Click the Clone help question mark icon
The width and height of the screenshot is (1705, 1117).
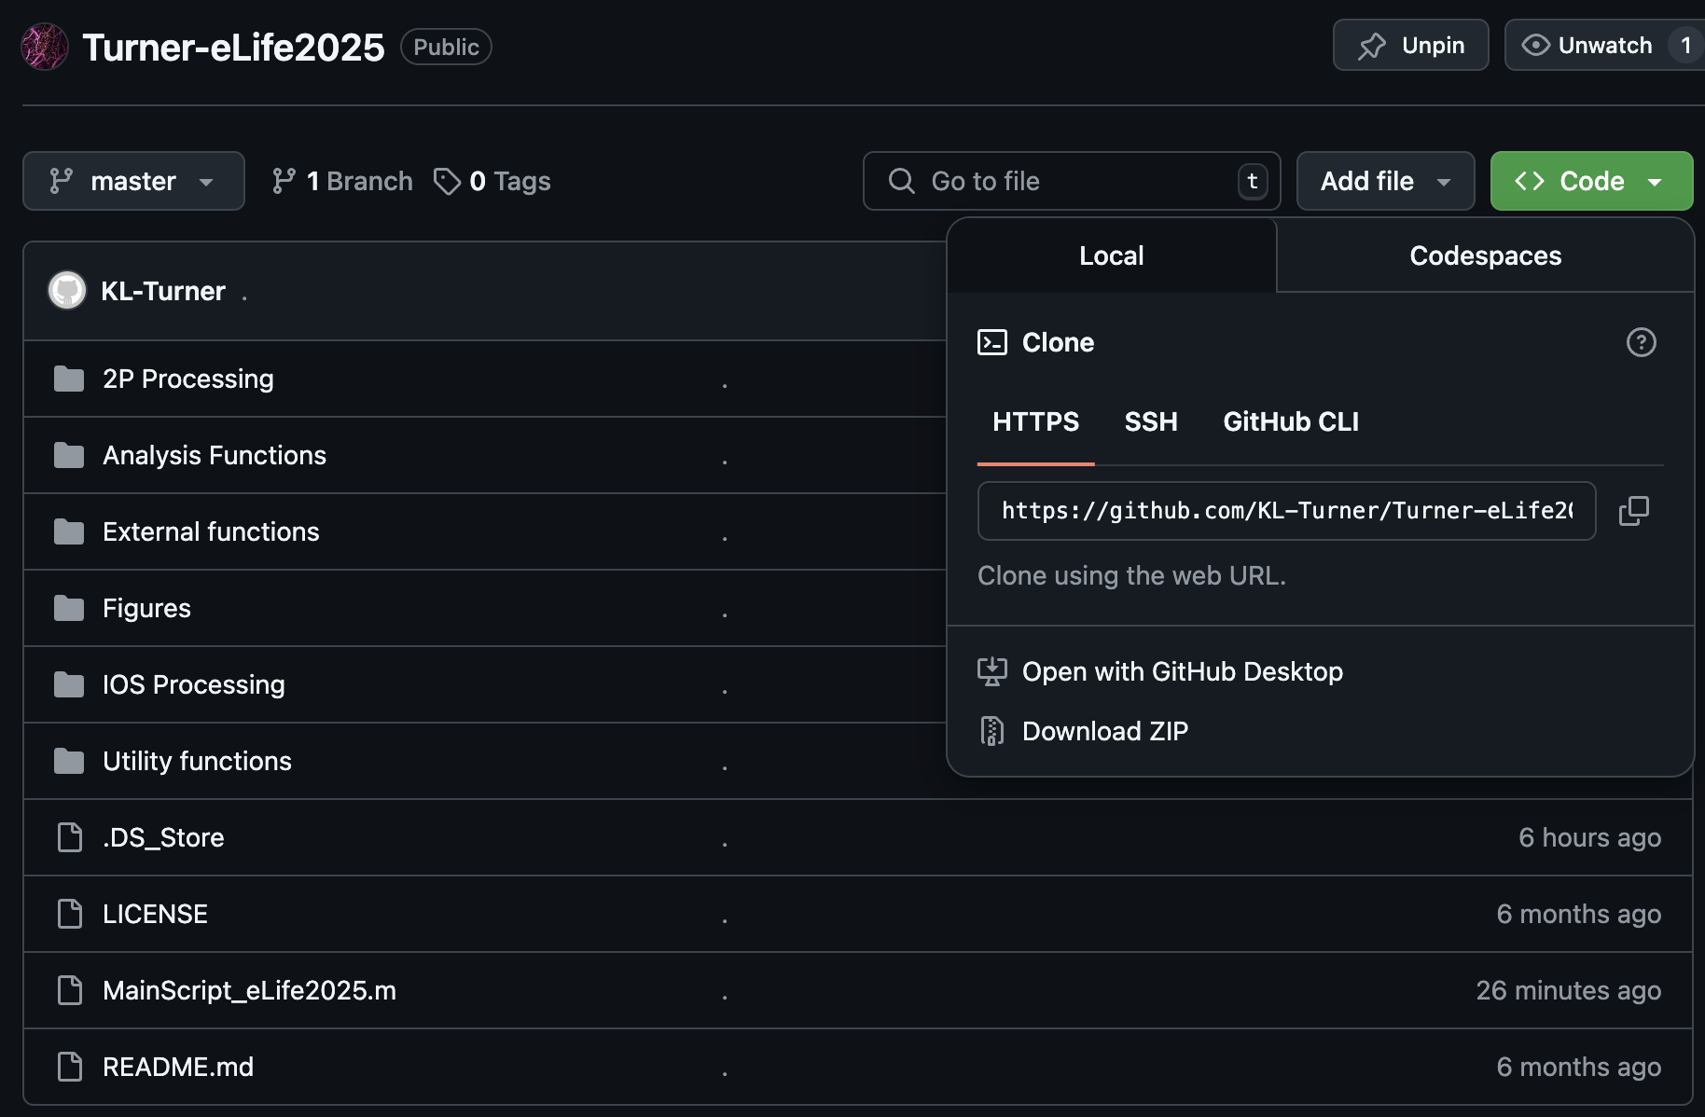pyautogui.click(x=1641, y=342)
